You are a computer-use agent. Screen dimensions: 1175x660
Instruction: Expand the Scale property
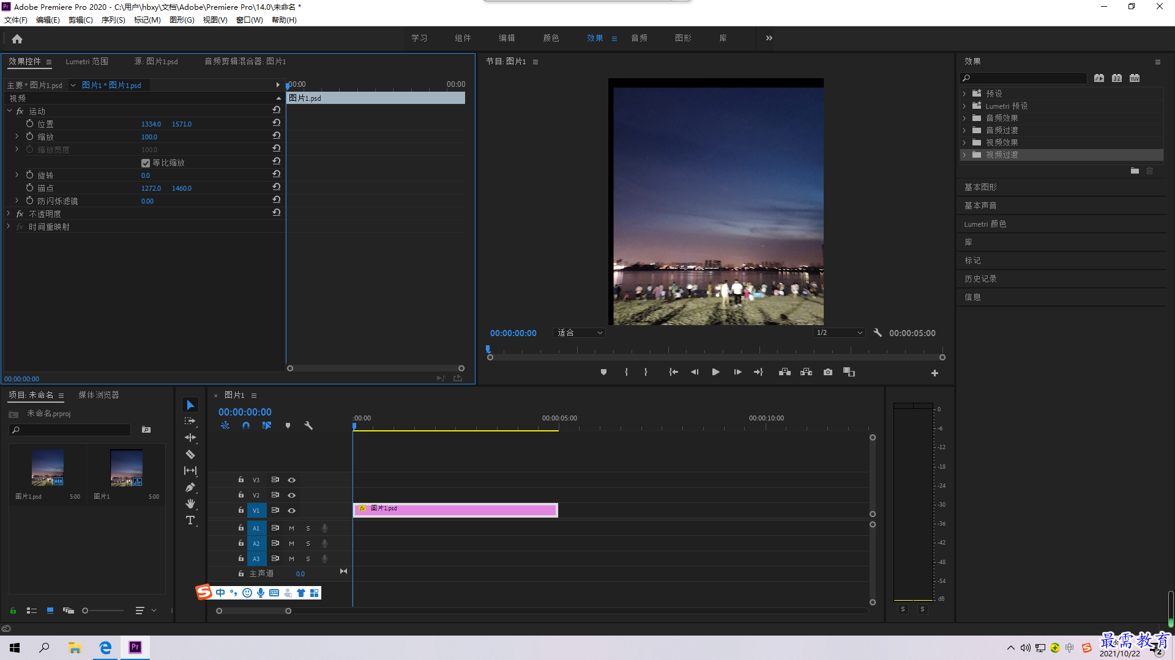pos(17,136)
